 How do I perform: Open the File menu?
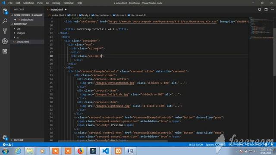point(10,3)
